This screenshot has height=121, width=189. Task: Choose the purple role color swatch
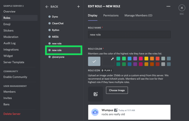[135, 58]
